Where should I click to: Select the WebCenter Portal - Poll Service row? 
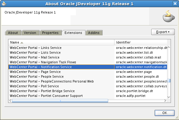(88, 86)
